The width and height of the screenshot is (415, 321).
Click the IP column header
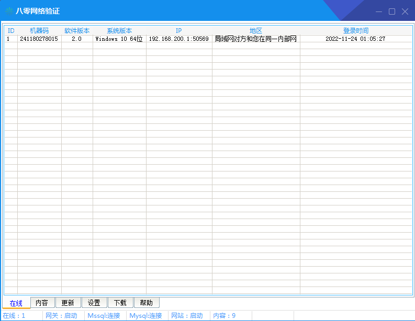tap(179, 31)
